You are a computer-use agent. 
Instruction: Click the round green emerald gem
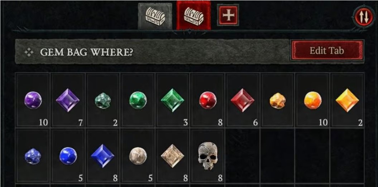click(138, 100)
